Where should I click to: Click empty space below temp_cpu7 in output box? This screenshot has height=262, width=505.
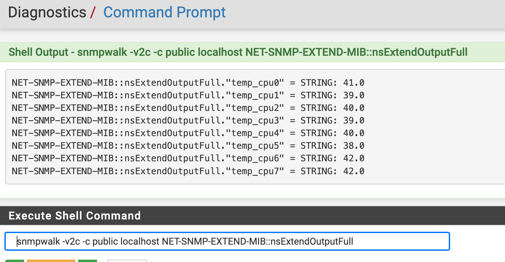239,179
